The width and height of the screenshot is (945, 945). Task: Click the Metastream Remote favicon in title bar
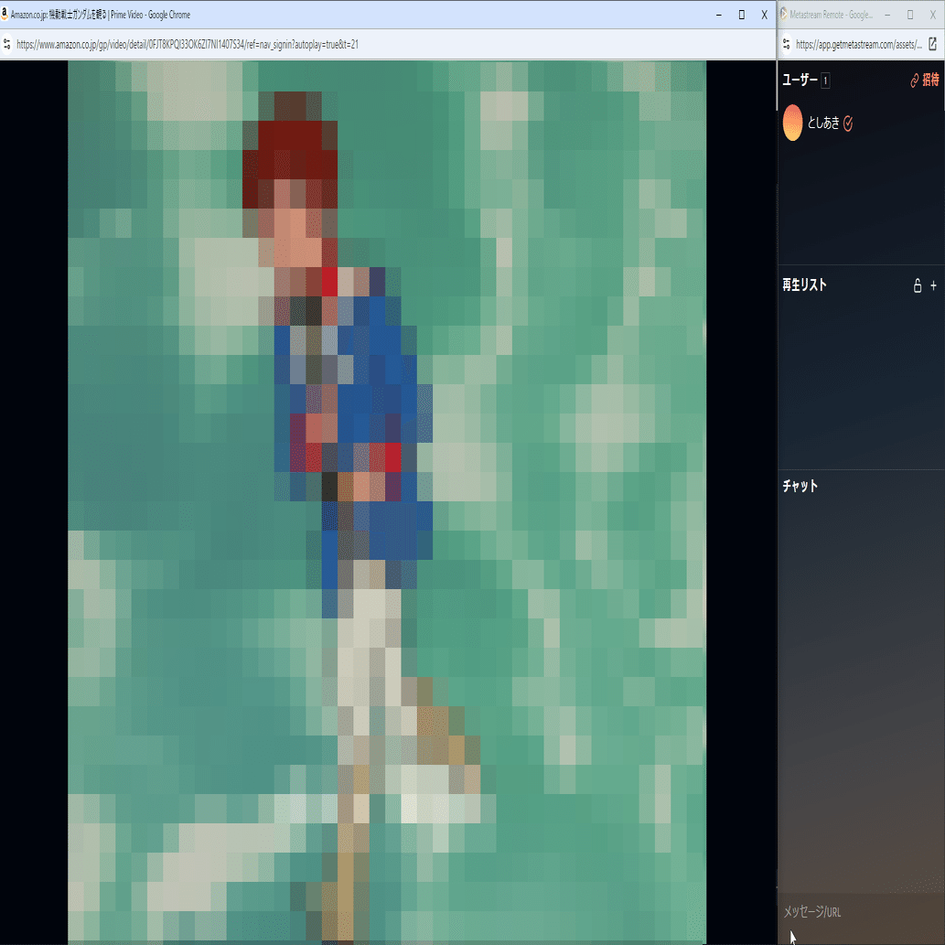point(783,15)
